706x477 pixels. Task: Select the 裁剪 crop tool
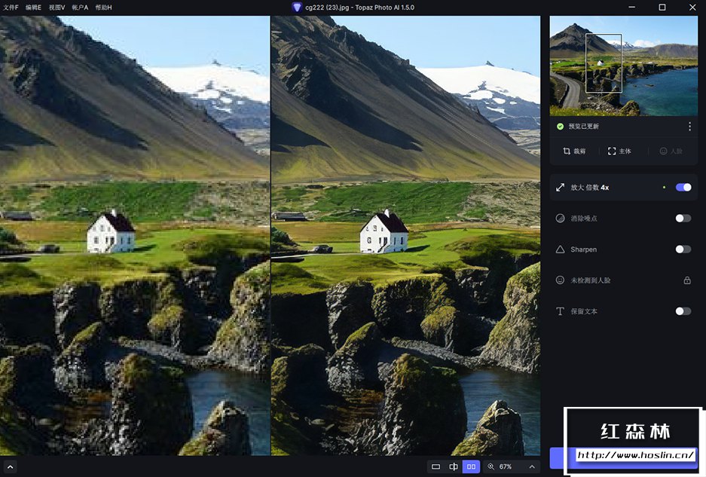coord(574,151)
